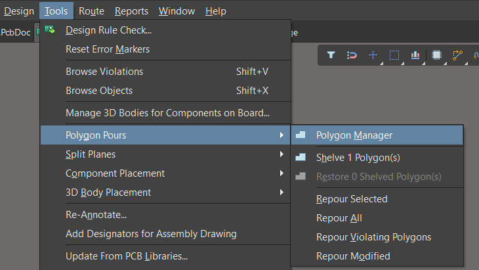479x270 pixels.
Task: Select Repour Modified
Action: pyautogui.click(x=377, y=256)
